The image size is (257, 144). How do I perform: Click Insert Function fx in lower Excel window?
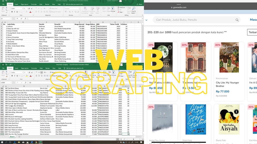[26, 83]
